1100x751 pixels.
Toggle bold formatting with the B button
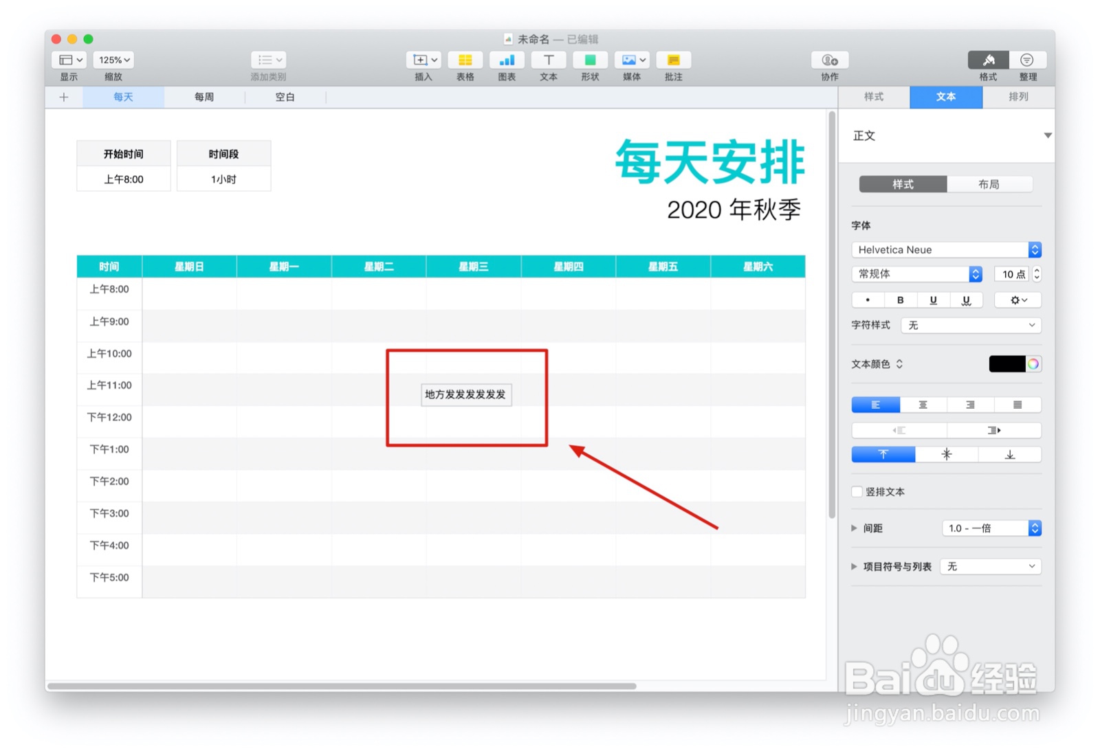pos(900,300)
